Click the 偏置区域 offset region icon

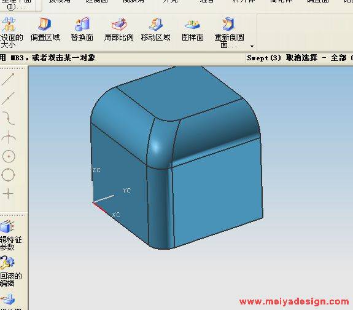(45, 29)
